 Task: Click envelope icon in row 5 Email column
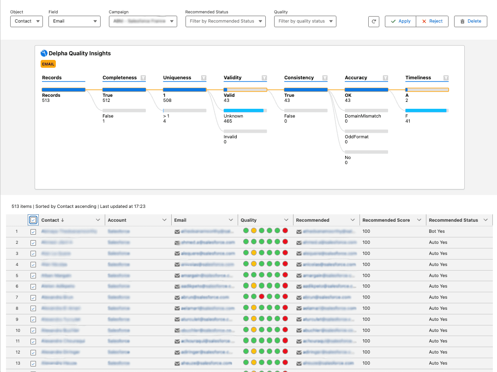click(177, 276)
